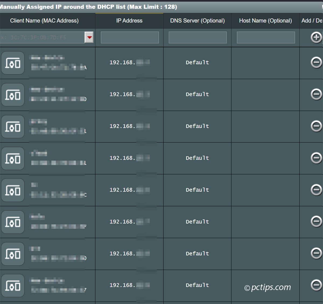
Task: Expand the MAC address client dropdown arrow
Action: tap(89, 37)
